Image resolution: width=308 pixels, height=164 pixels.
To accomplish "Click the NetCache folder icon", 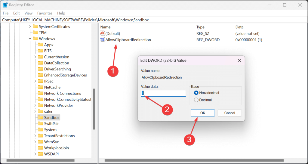I will tap(41, 87).
